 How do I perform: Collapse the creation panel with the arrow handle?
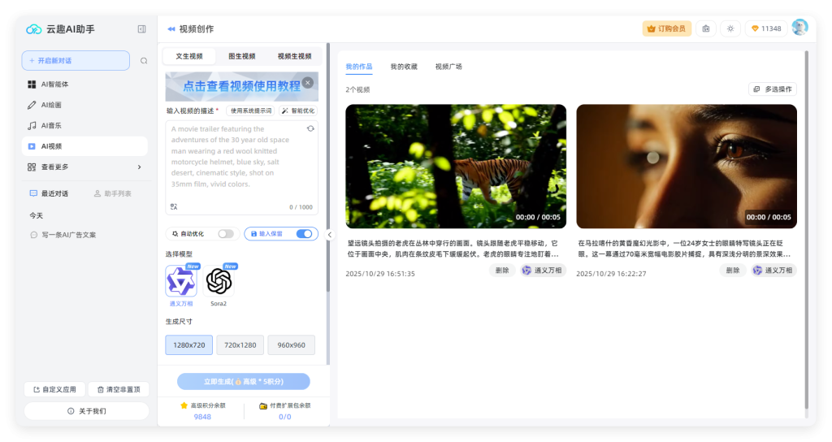point(329,235)
